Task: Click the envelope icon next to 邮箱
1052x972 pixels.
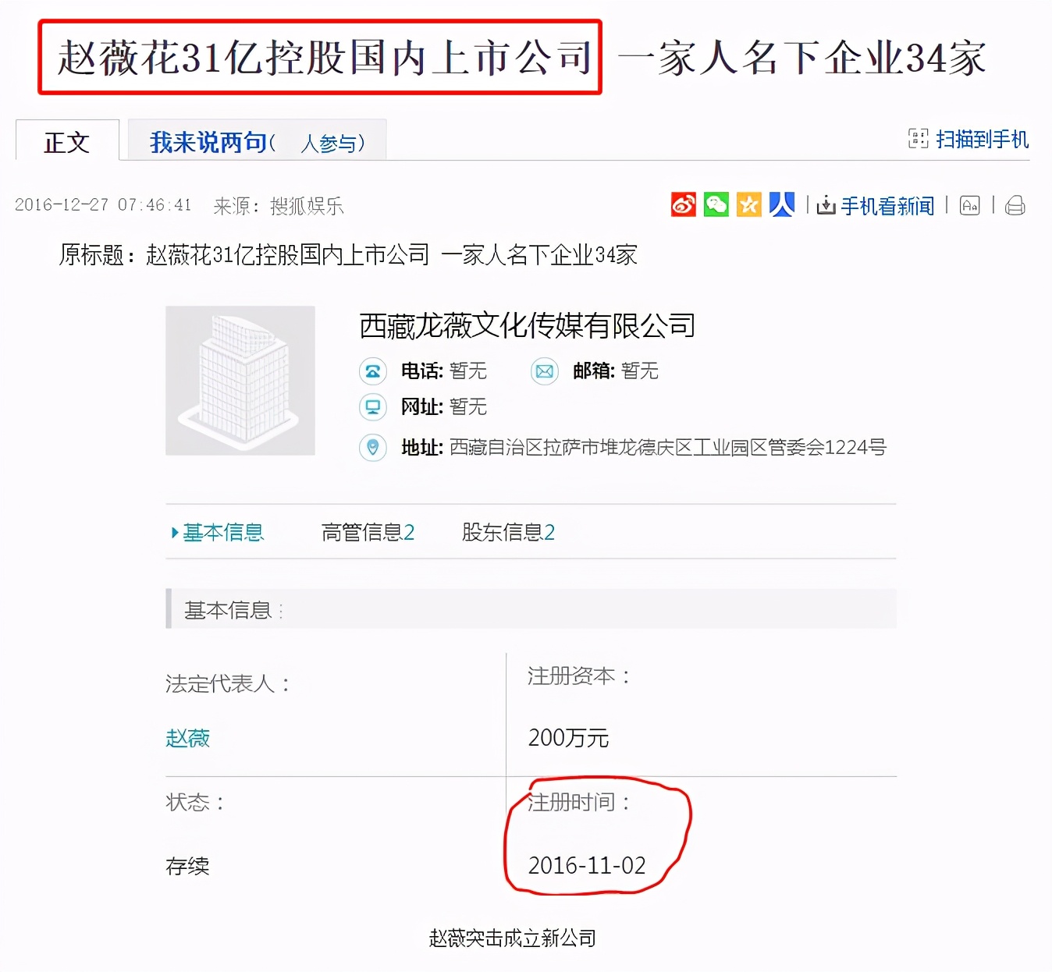Action: [544, 372]
